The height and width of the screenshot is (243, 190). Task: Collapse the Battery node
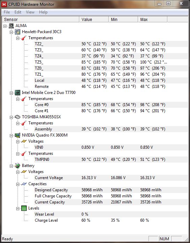pyautogui.click(x=11, y=166)
